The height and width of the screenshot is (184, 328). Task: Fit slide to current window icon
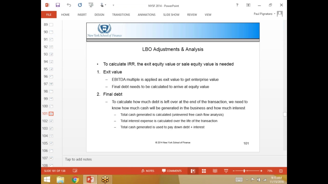[281, 171]
